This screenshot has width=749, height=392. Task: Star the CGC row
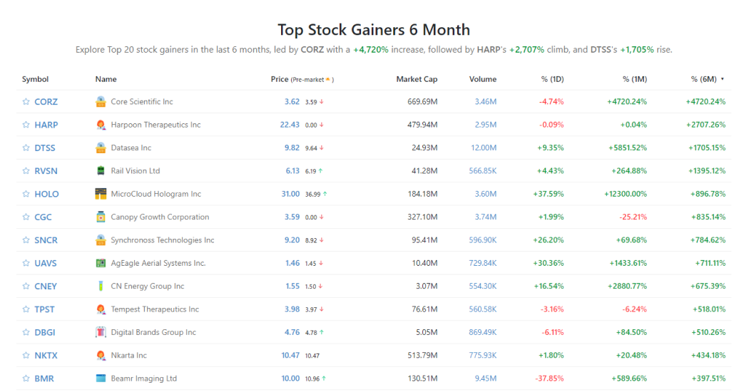[26, 217]
